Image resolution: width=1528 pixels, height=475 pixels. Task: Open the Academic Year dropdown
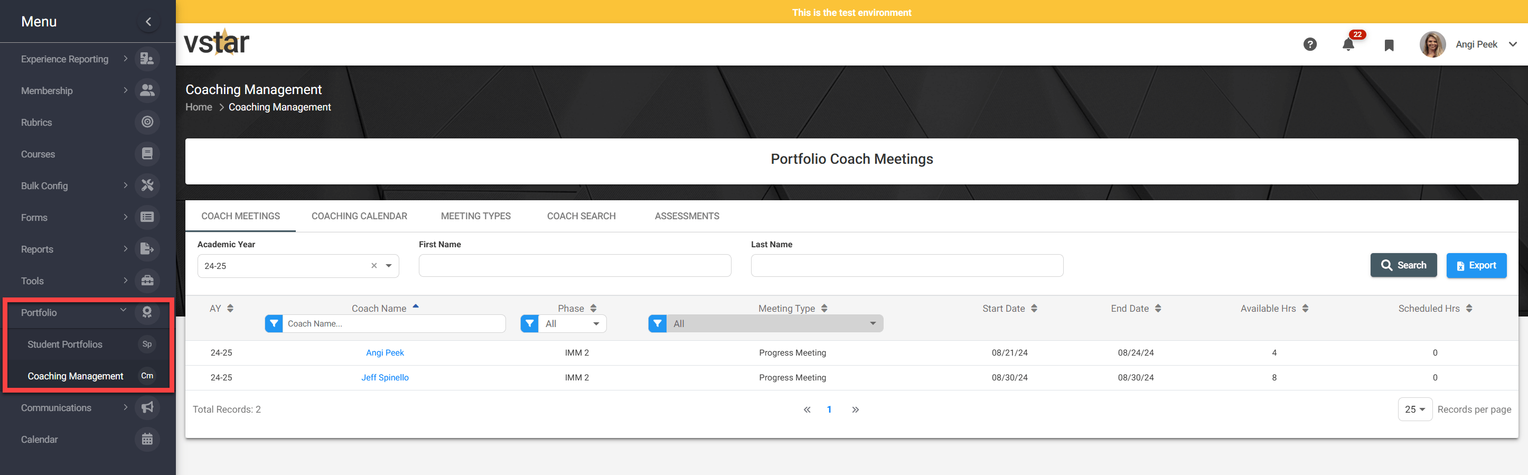[389, 266]
